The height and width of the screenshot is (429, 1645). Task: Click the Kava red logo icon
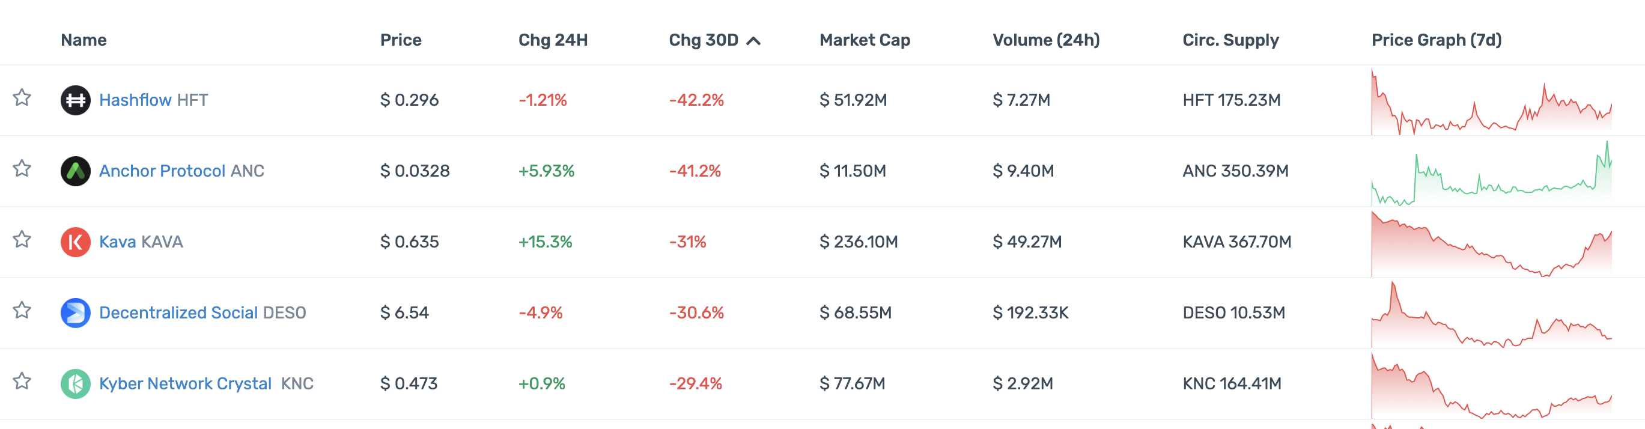pos(75,242)
